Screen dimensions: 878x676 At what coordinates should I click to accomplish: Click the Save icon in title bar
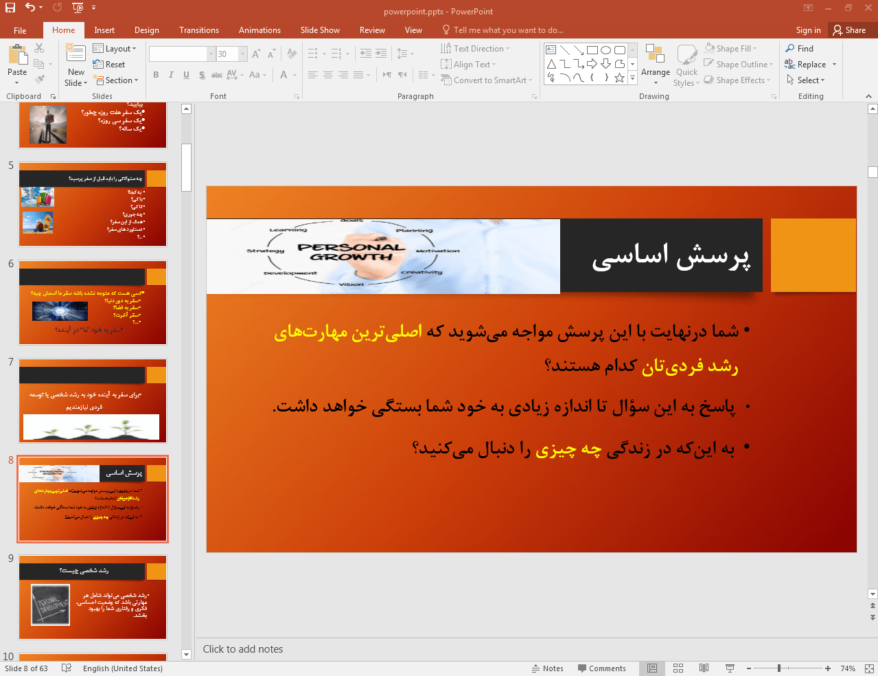point(10,8)
